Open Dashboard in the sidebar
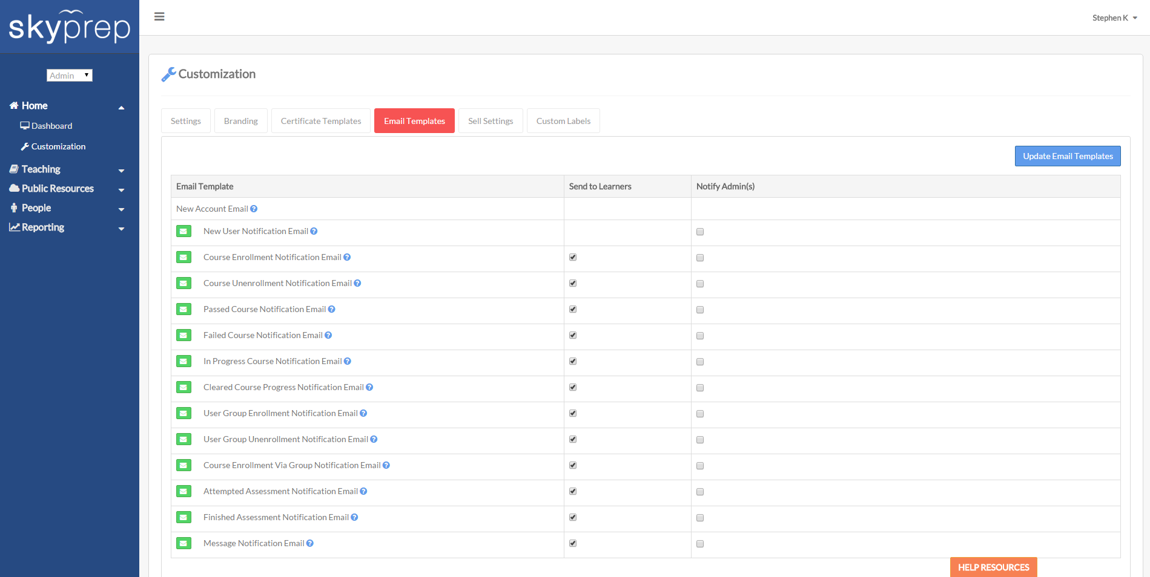This screenshot has height=577, width=1150. (x=46, y=126)
